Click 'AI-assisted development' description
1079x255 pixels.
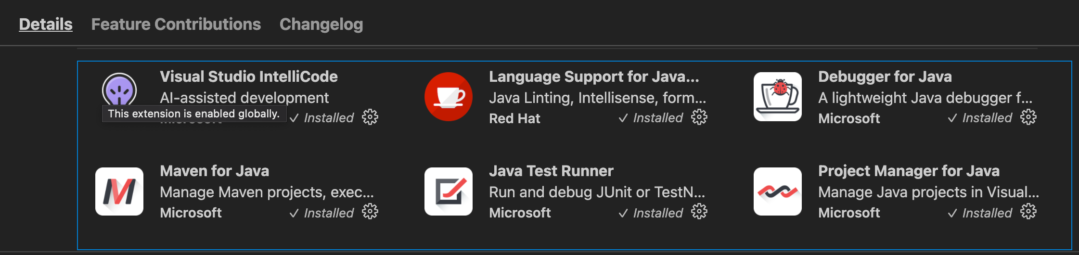pyautogui.click(x=244, y=98)
